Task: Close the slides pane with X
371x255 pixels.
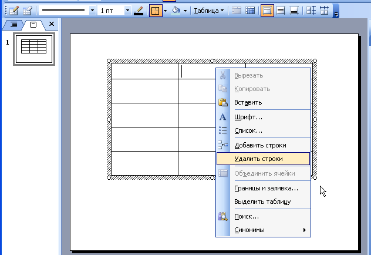Action: (x=52, y=24)
